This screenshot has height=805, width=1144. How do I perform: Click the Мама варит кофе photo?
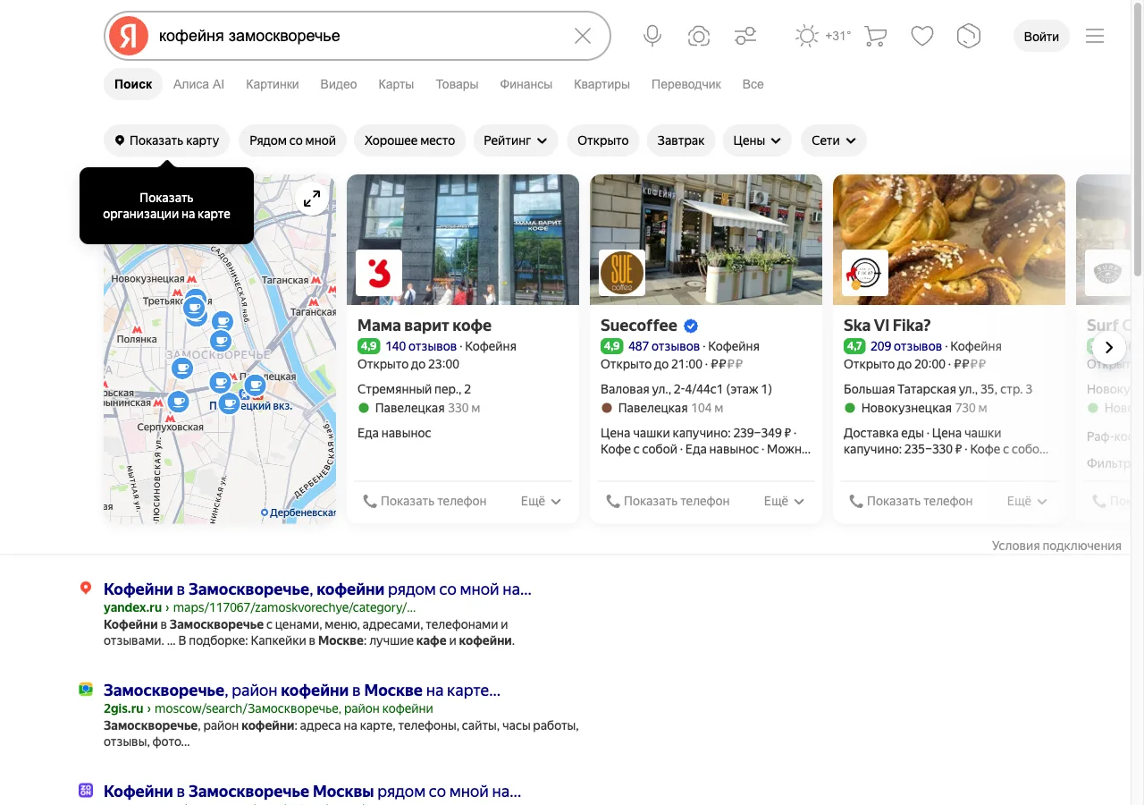tap(463, 240)
